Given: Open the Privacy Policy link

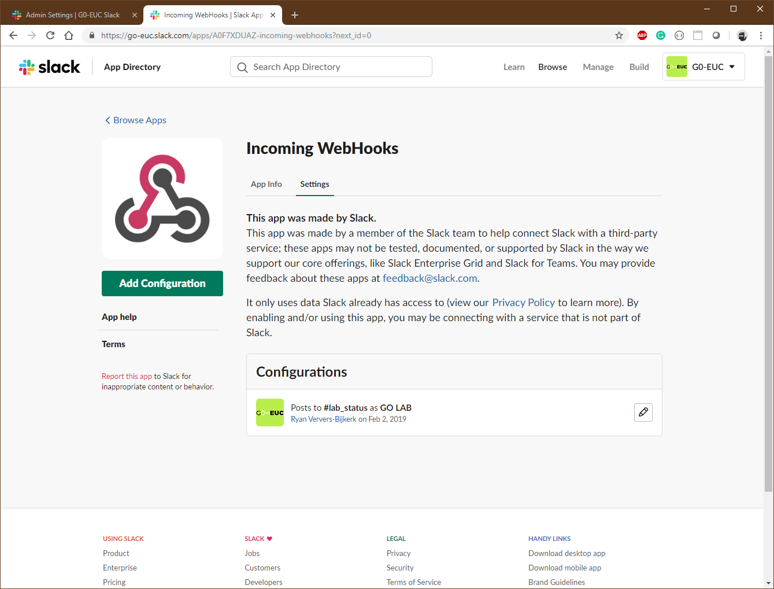Looking at the screenshot, I should coord(523,303).
